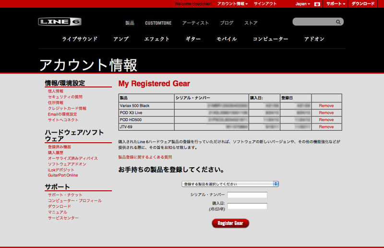Click the JTV-69 product cell
This screenshot has height=248, width=384.
146,127
